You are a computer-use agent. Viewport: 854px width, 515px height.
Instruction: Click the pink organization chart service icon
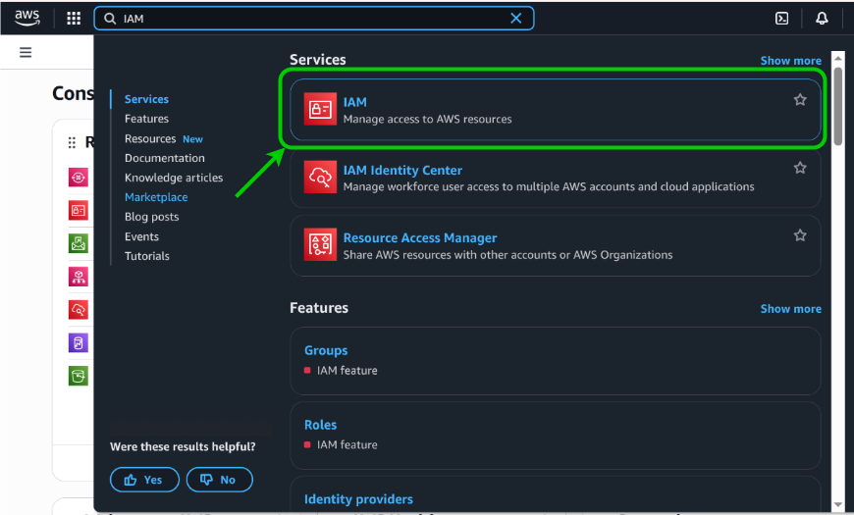pos(79,277)
